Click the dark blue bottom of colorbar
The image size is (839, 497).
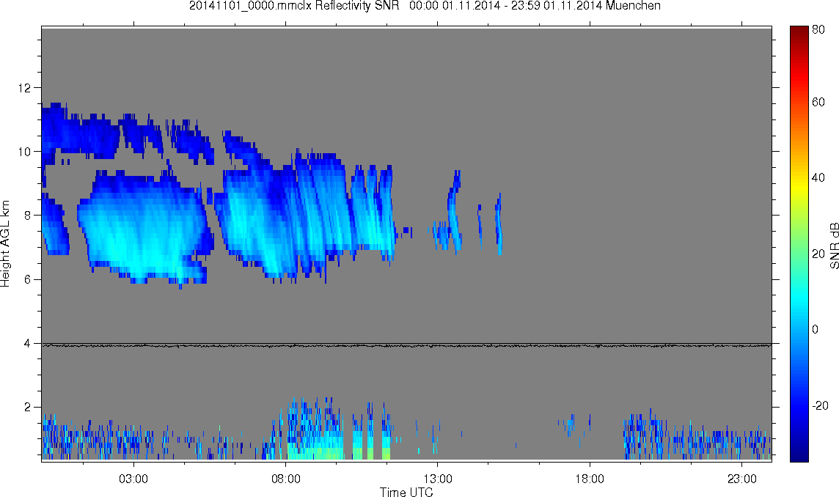(x=799, y=454)
